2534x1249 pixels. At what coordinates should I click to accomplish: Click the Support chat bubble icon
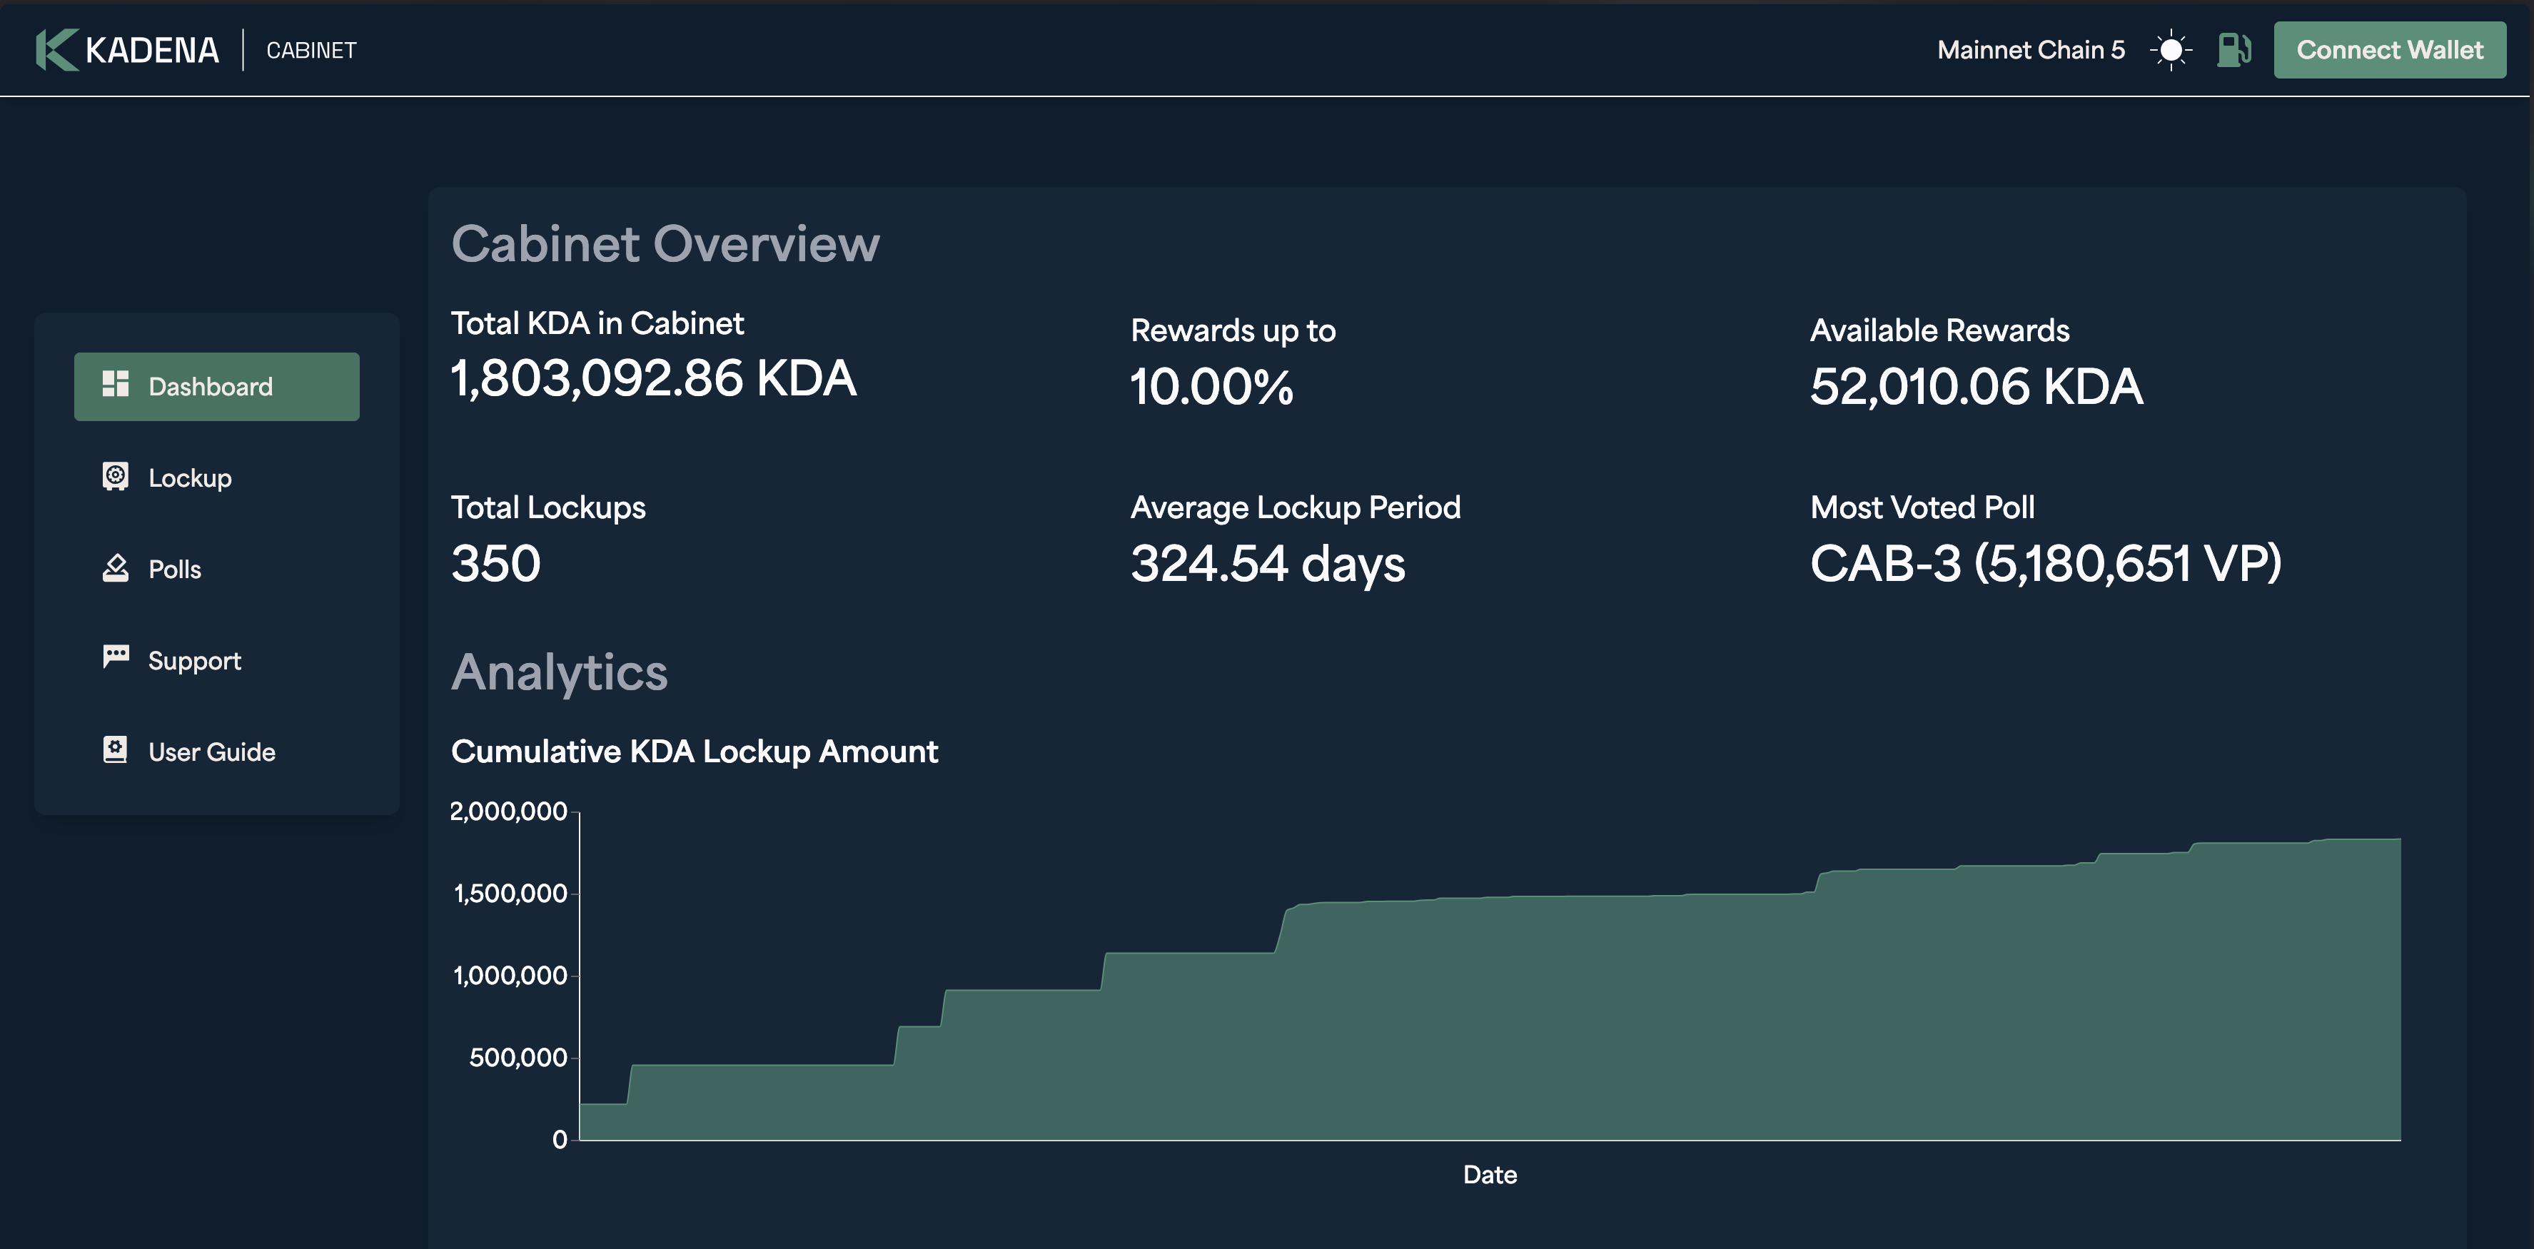(x=116, y=657)
